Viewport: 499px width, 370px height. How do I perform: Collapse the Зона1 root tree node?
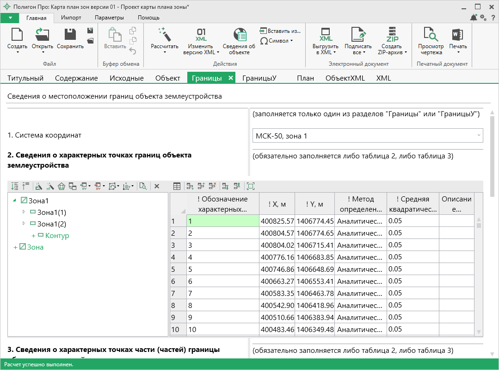tap(14, 201)
